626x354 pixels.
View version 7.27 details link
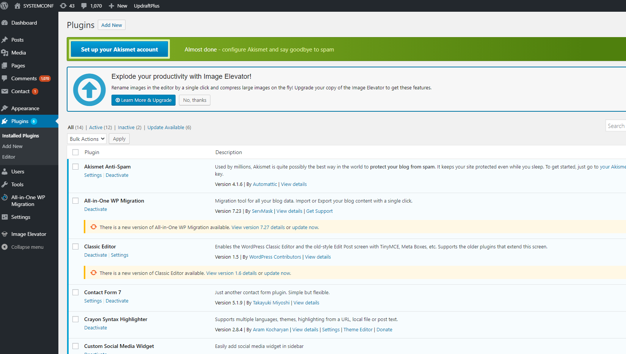click(x=258, y=228)
